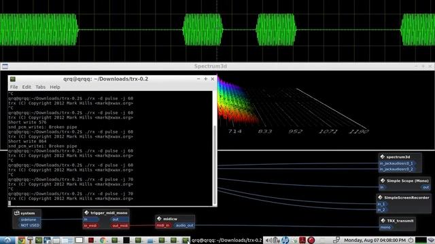The width and height of the screenshot is (435, 244).
Task: Open the Edit menu in terminal
Action: pos(27,87)
